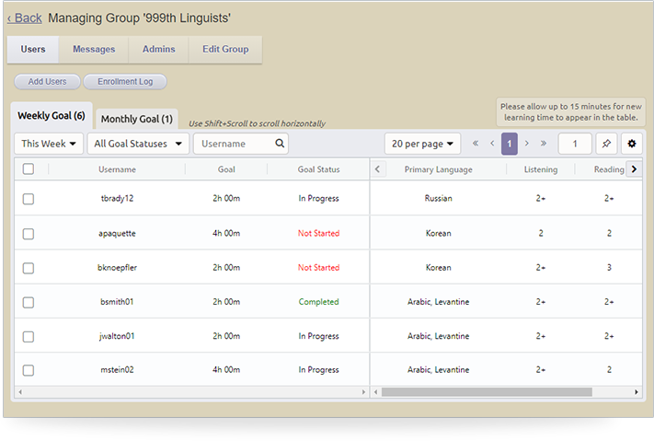Click the pin icon in table toolbar
The height and width of the screenshot is (441, 654).
point(605,144)
